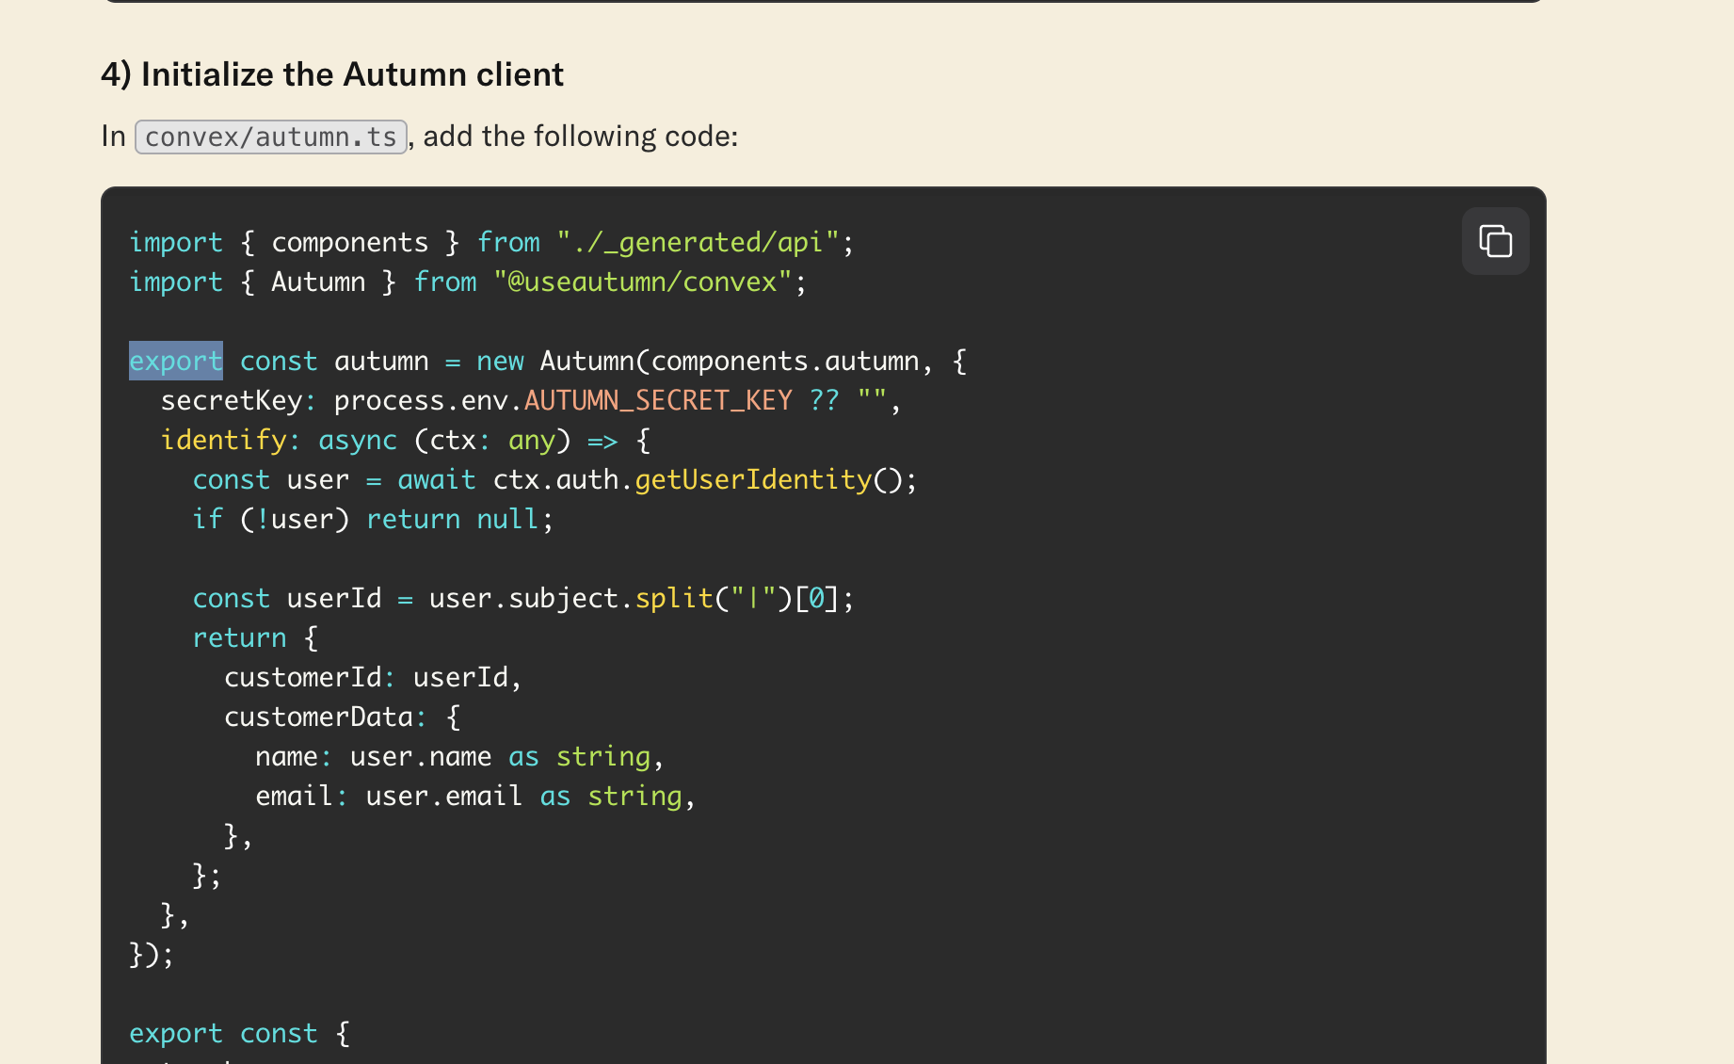Click the 'async' keyword in code
1734x1064 pixels.
click(x=358, y=440)
